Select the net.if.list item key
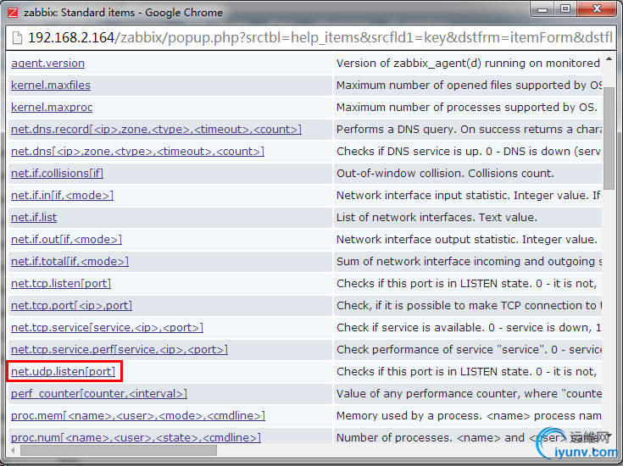The image size is (623, 466). click(34, 217)
